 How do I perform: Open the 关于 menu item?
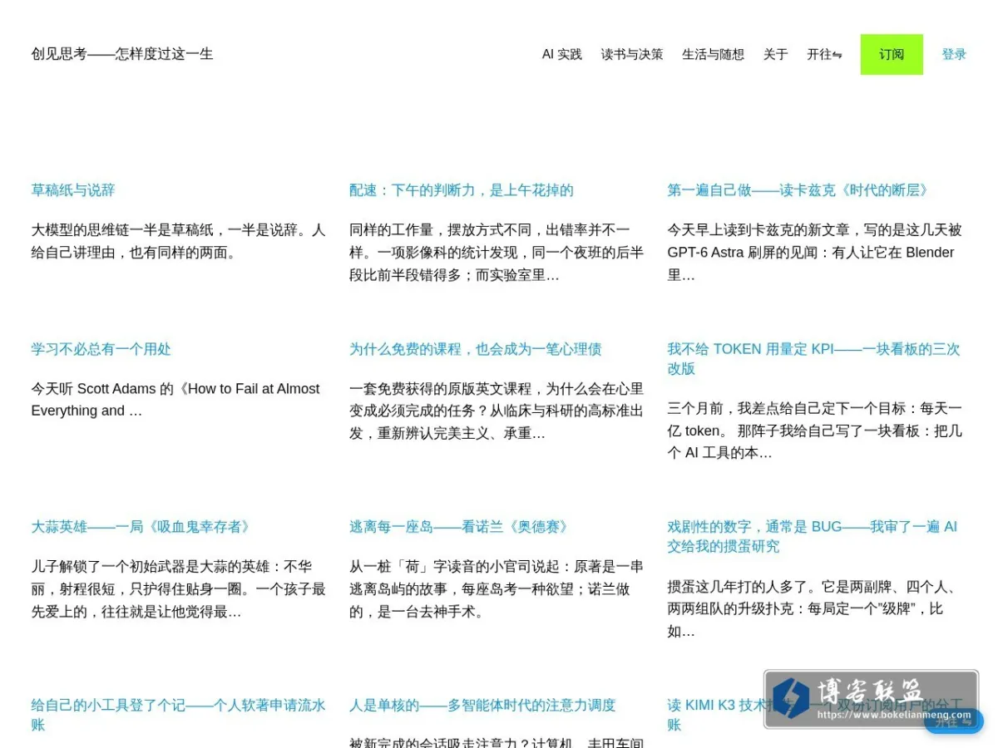point(775,54)
